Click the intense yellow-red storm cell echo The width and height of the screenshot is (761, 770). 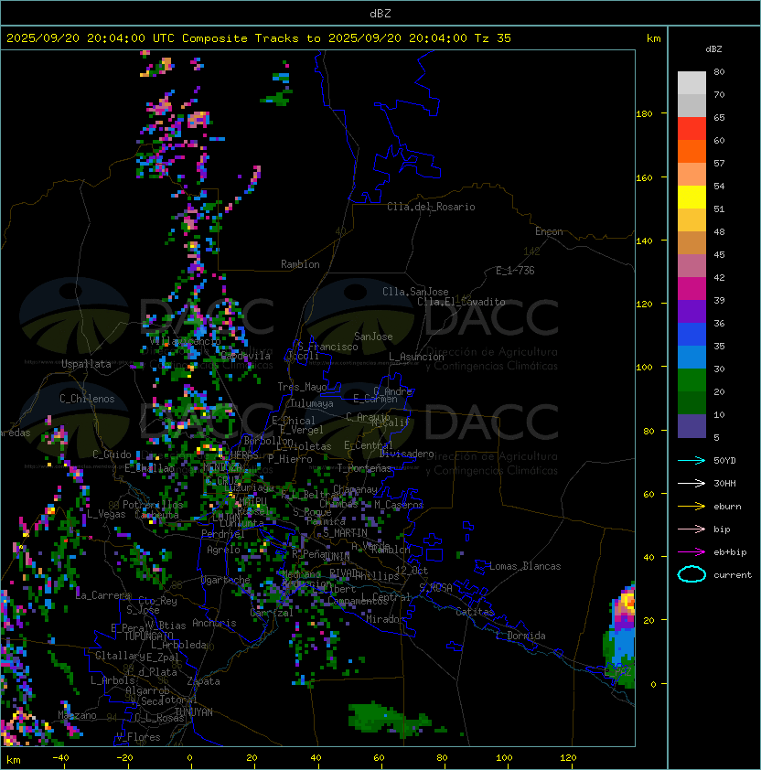tap(627, 602)
